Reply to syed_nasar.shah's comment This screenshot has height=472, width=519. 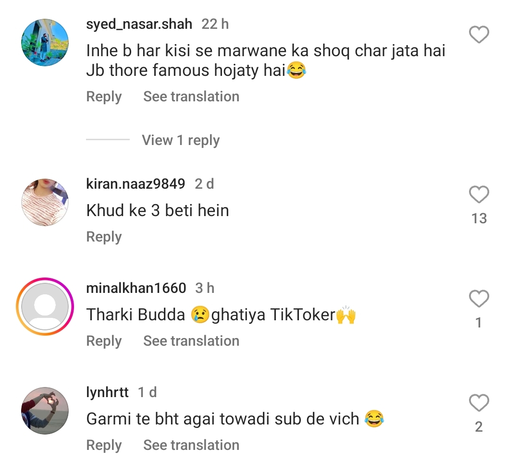(104, 97)
